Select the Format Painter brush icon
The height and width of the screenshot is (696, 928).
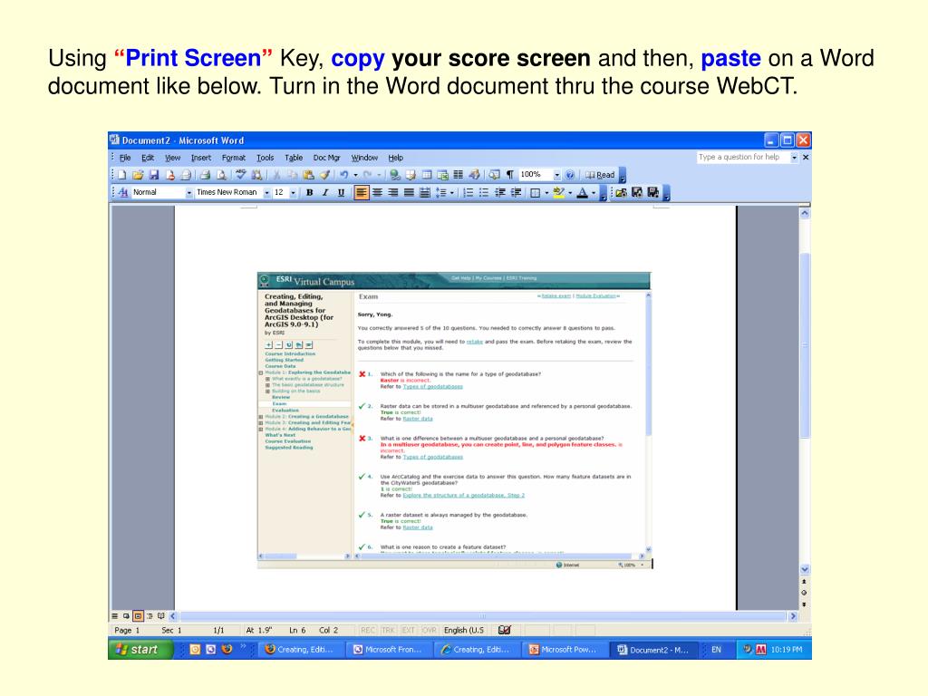[x=324, y=175]
